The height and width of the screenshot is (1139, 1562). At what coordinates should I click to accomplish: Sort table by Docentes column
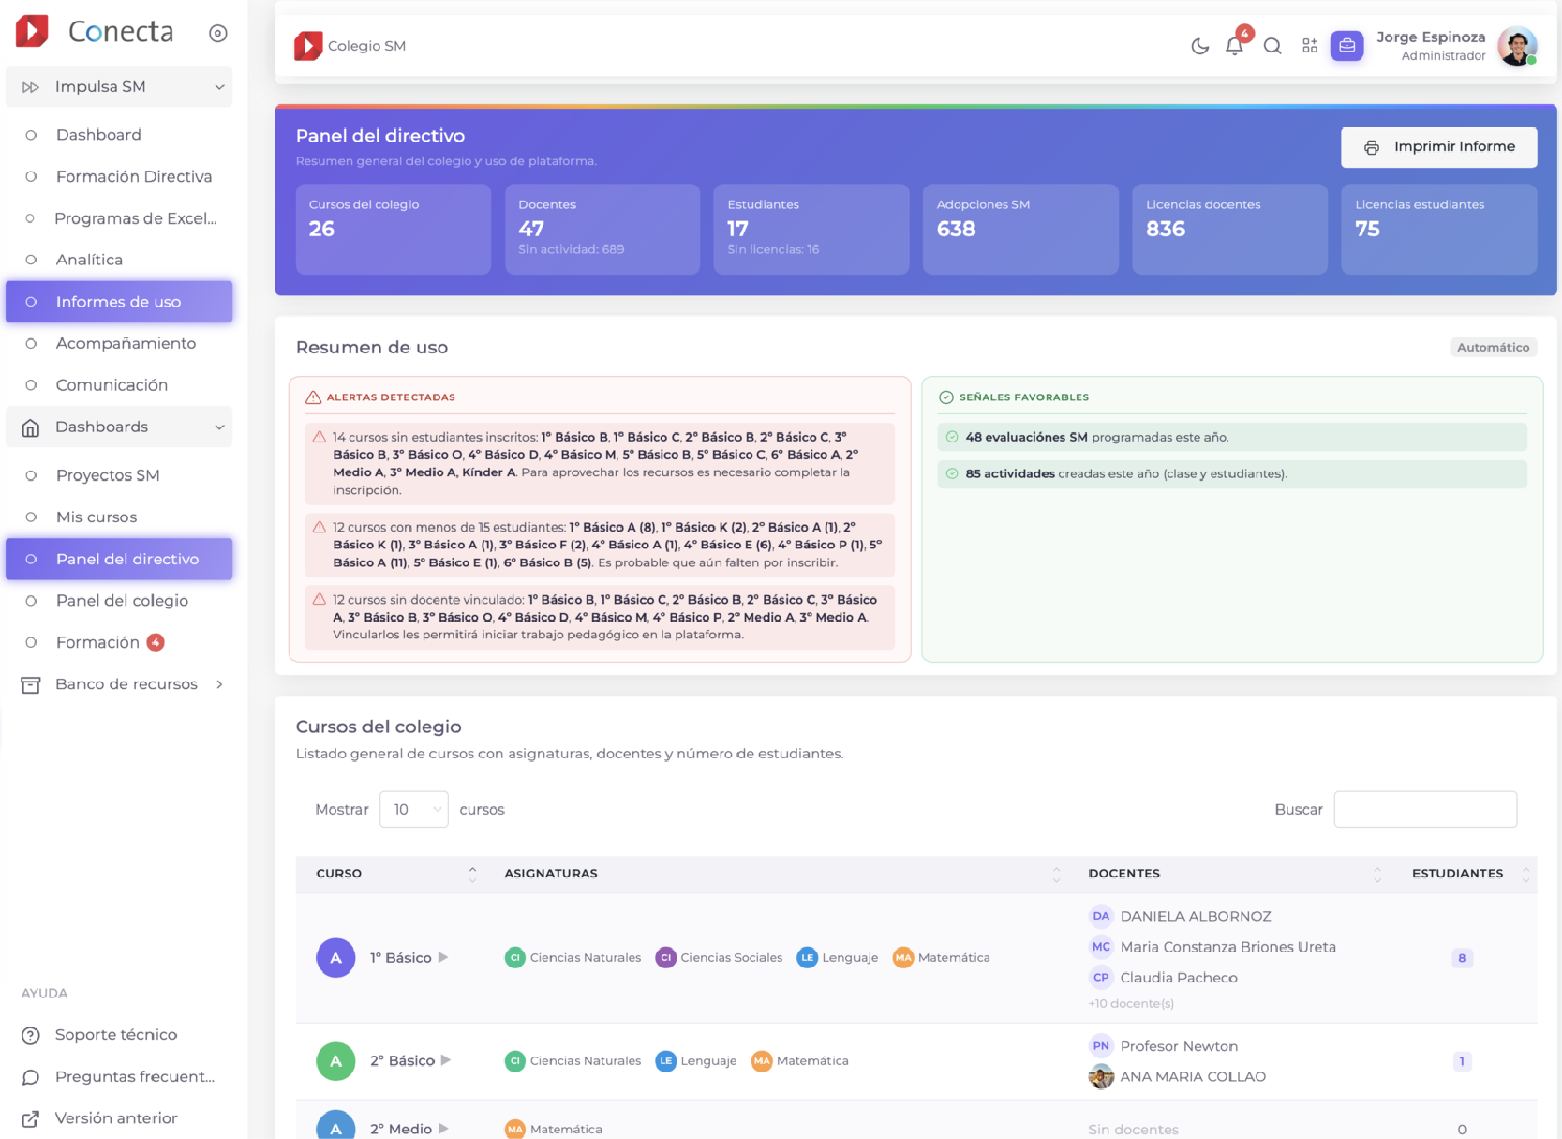coord(1377,874)
